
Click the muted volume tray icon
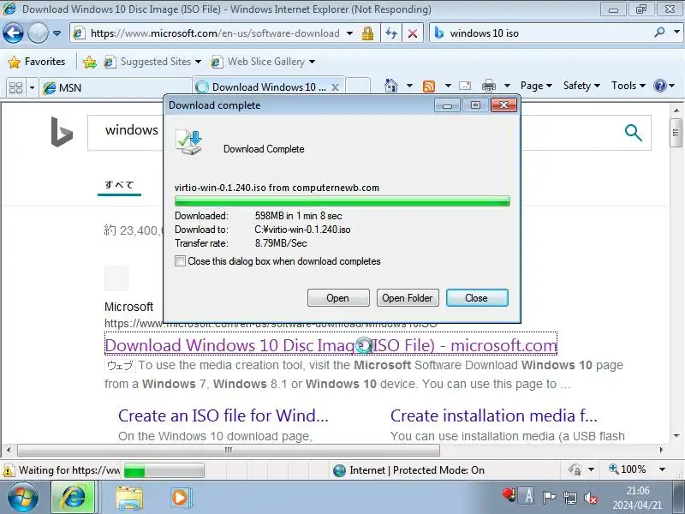[591, 498]
